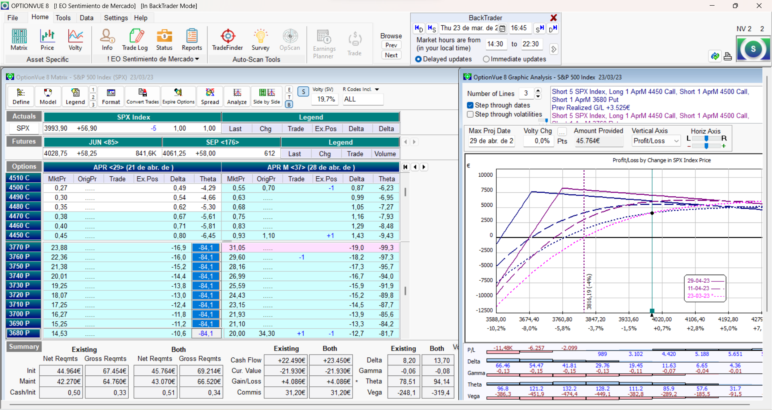Open the Data menu
The height and width of the screenshot is (410, 772).
pyautogui.click(x=86, y=18)
